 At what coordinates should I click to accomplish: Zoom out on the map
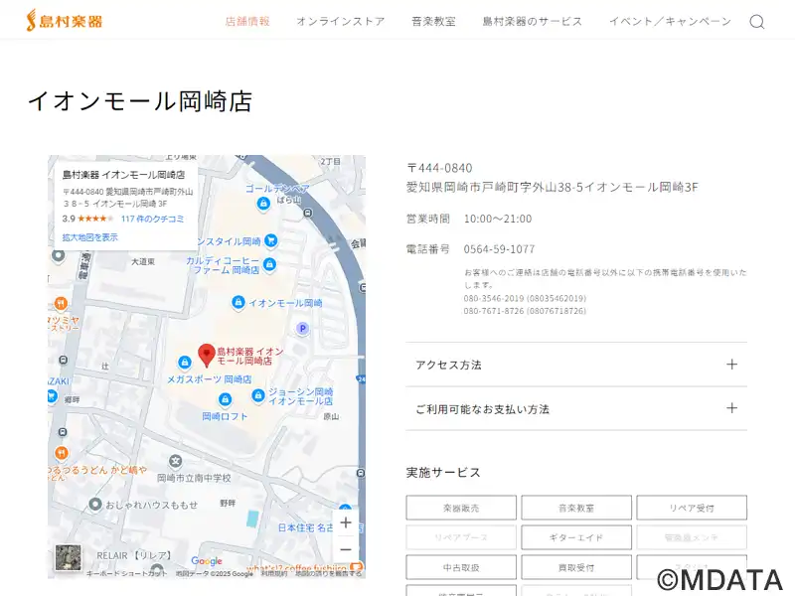pos(346,549)
